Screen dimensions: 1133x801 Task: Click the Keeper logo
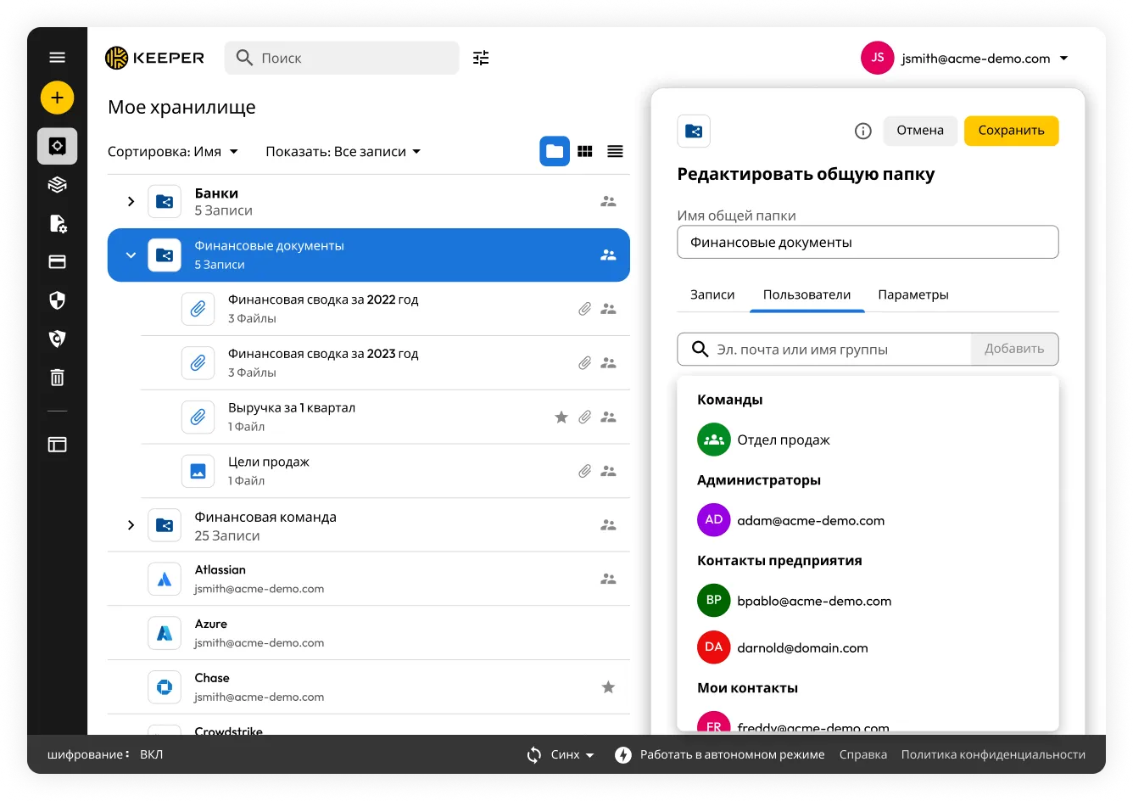(x=154, y=58)
